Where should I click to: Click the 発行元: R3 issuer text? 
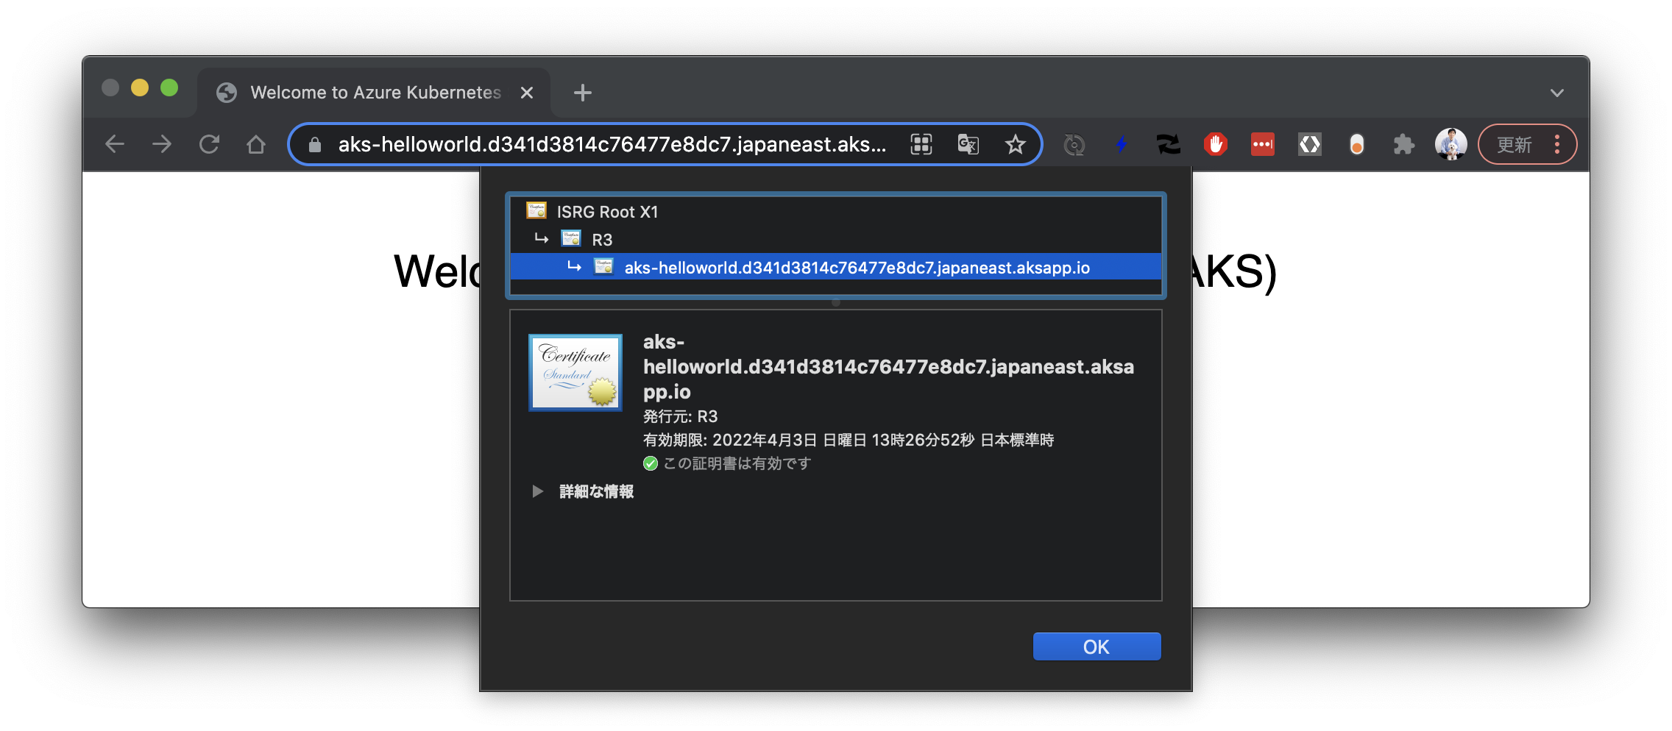680,416
